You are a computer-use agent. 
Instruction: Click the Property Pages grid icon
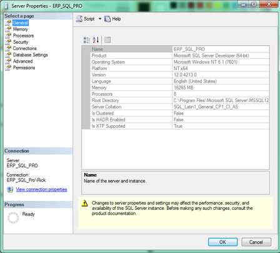coord(107,40)
